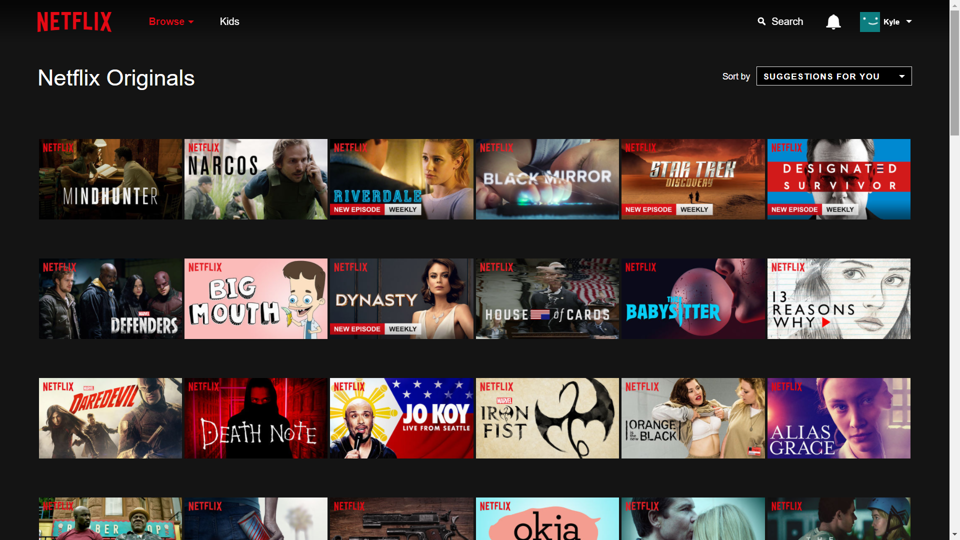Click the House of Cards thumbnail

(547, 298)
